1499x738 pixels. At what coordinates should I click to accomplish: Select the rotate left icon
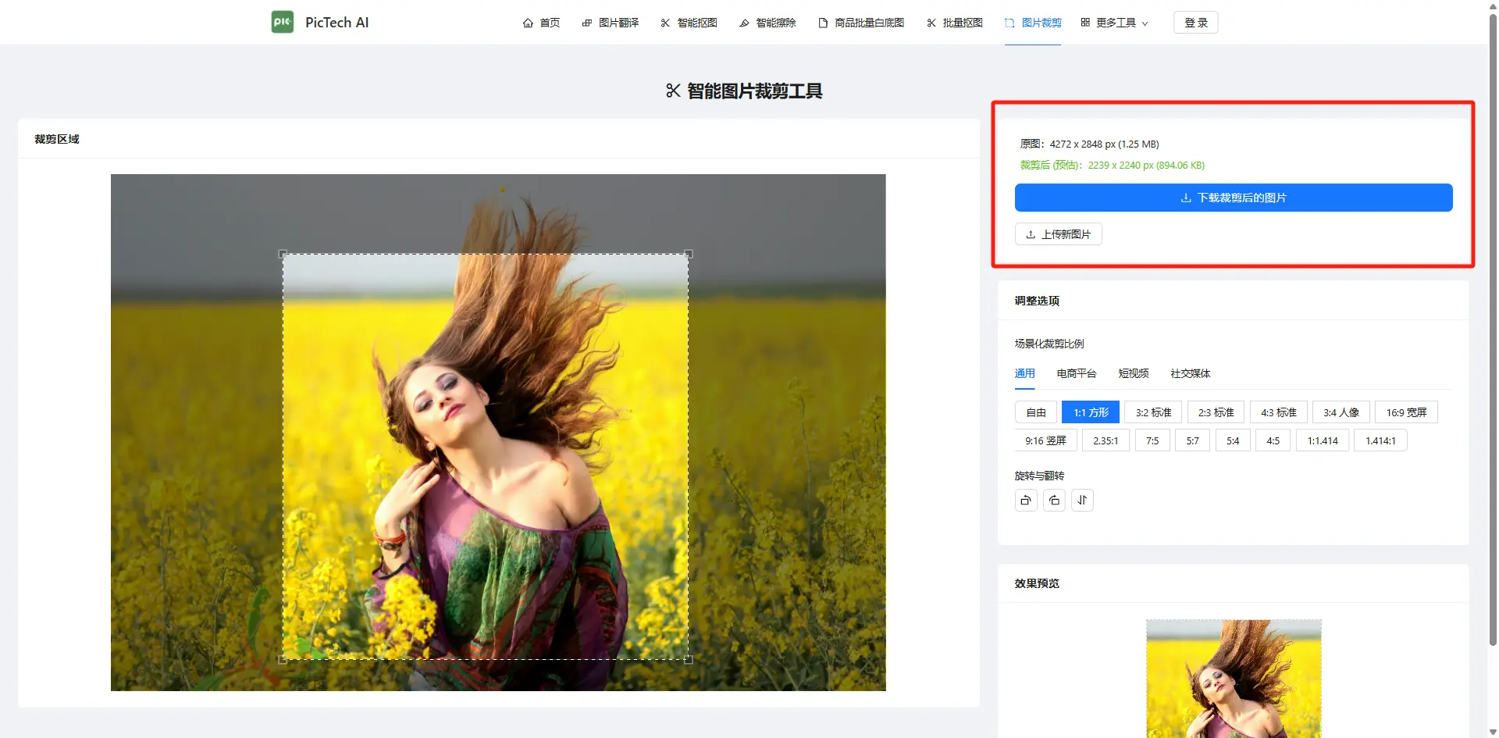point(1026,500)
